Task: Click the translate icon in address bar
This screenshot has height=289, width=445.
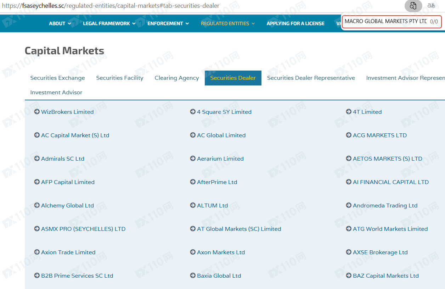Action: click(431, 6)
